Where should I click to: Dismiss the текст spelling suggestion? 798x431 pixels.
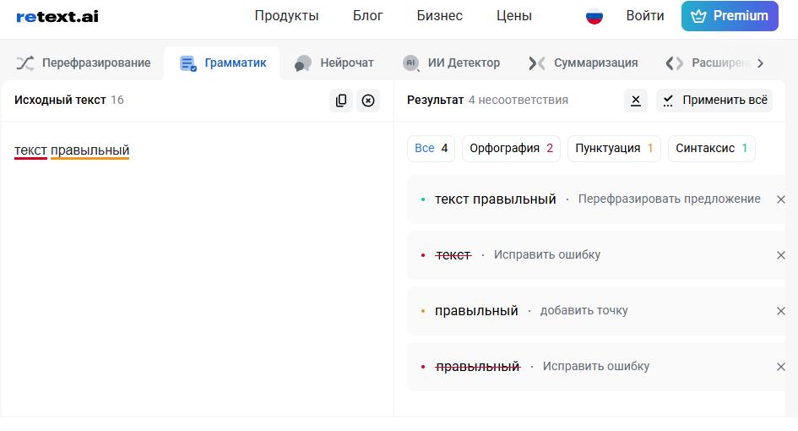tap(781, 254)
